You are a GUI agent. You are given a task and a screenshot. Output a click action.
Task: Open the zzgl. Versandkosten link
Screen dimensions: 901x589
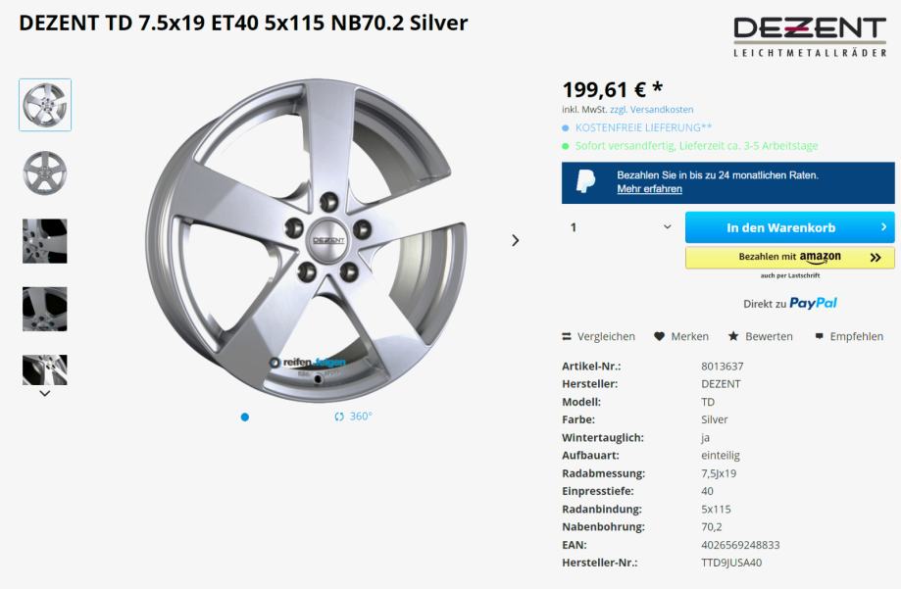click(x=652, y=109)
